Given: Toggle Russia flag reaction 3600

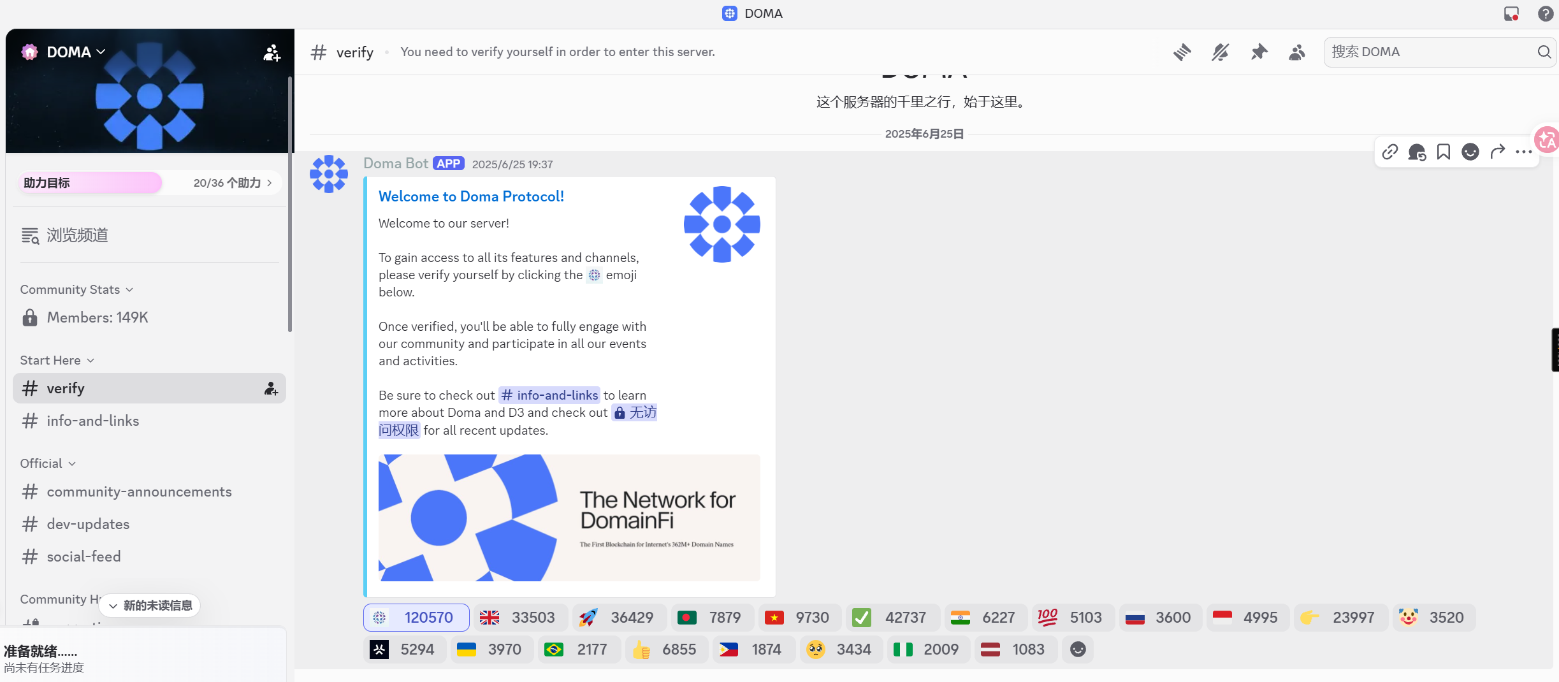Looking at the screenshot, I should 1160,618.
